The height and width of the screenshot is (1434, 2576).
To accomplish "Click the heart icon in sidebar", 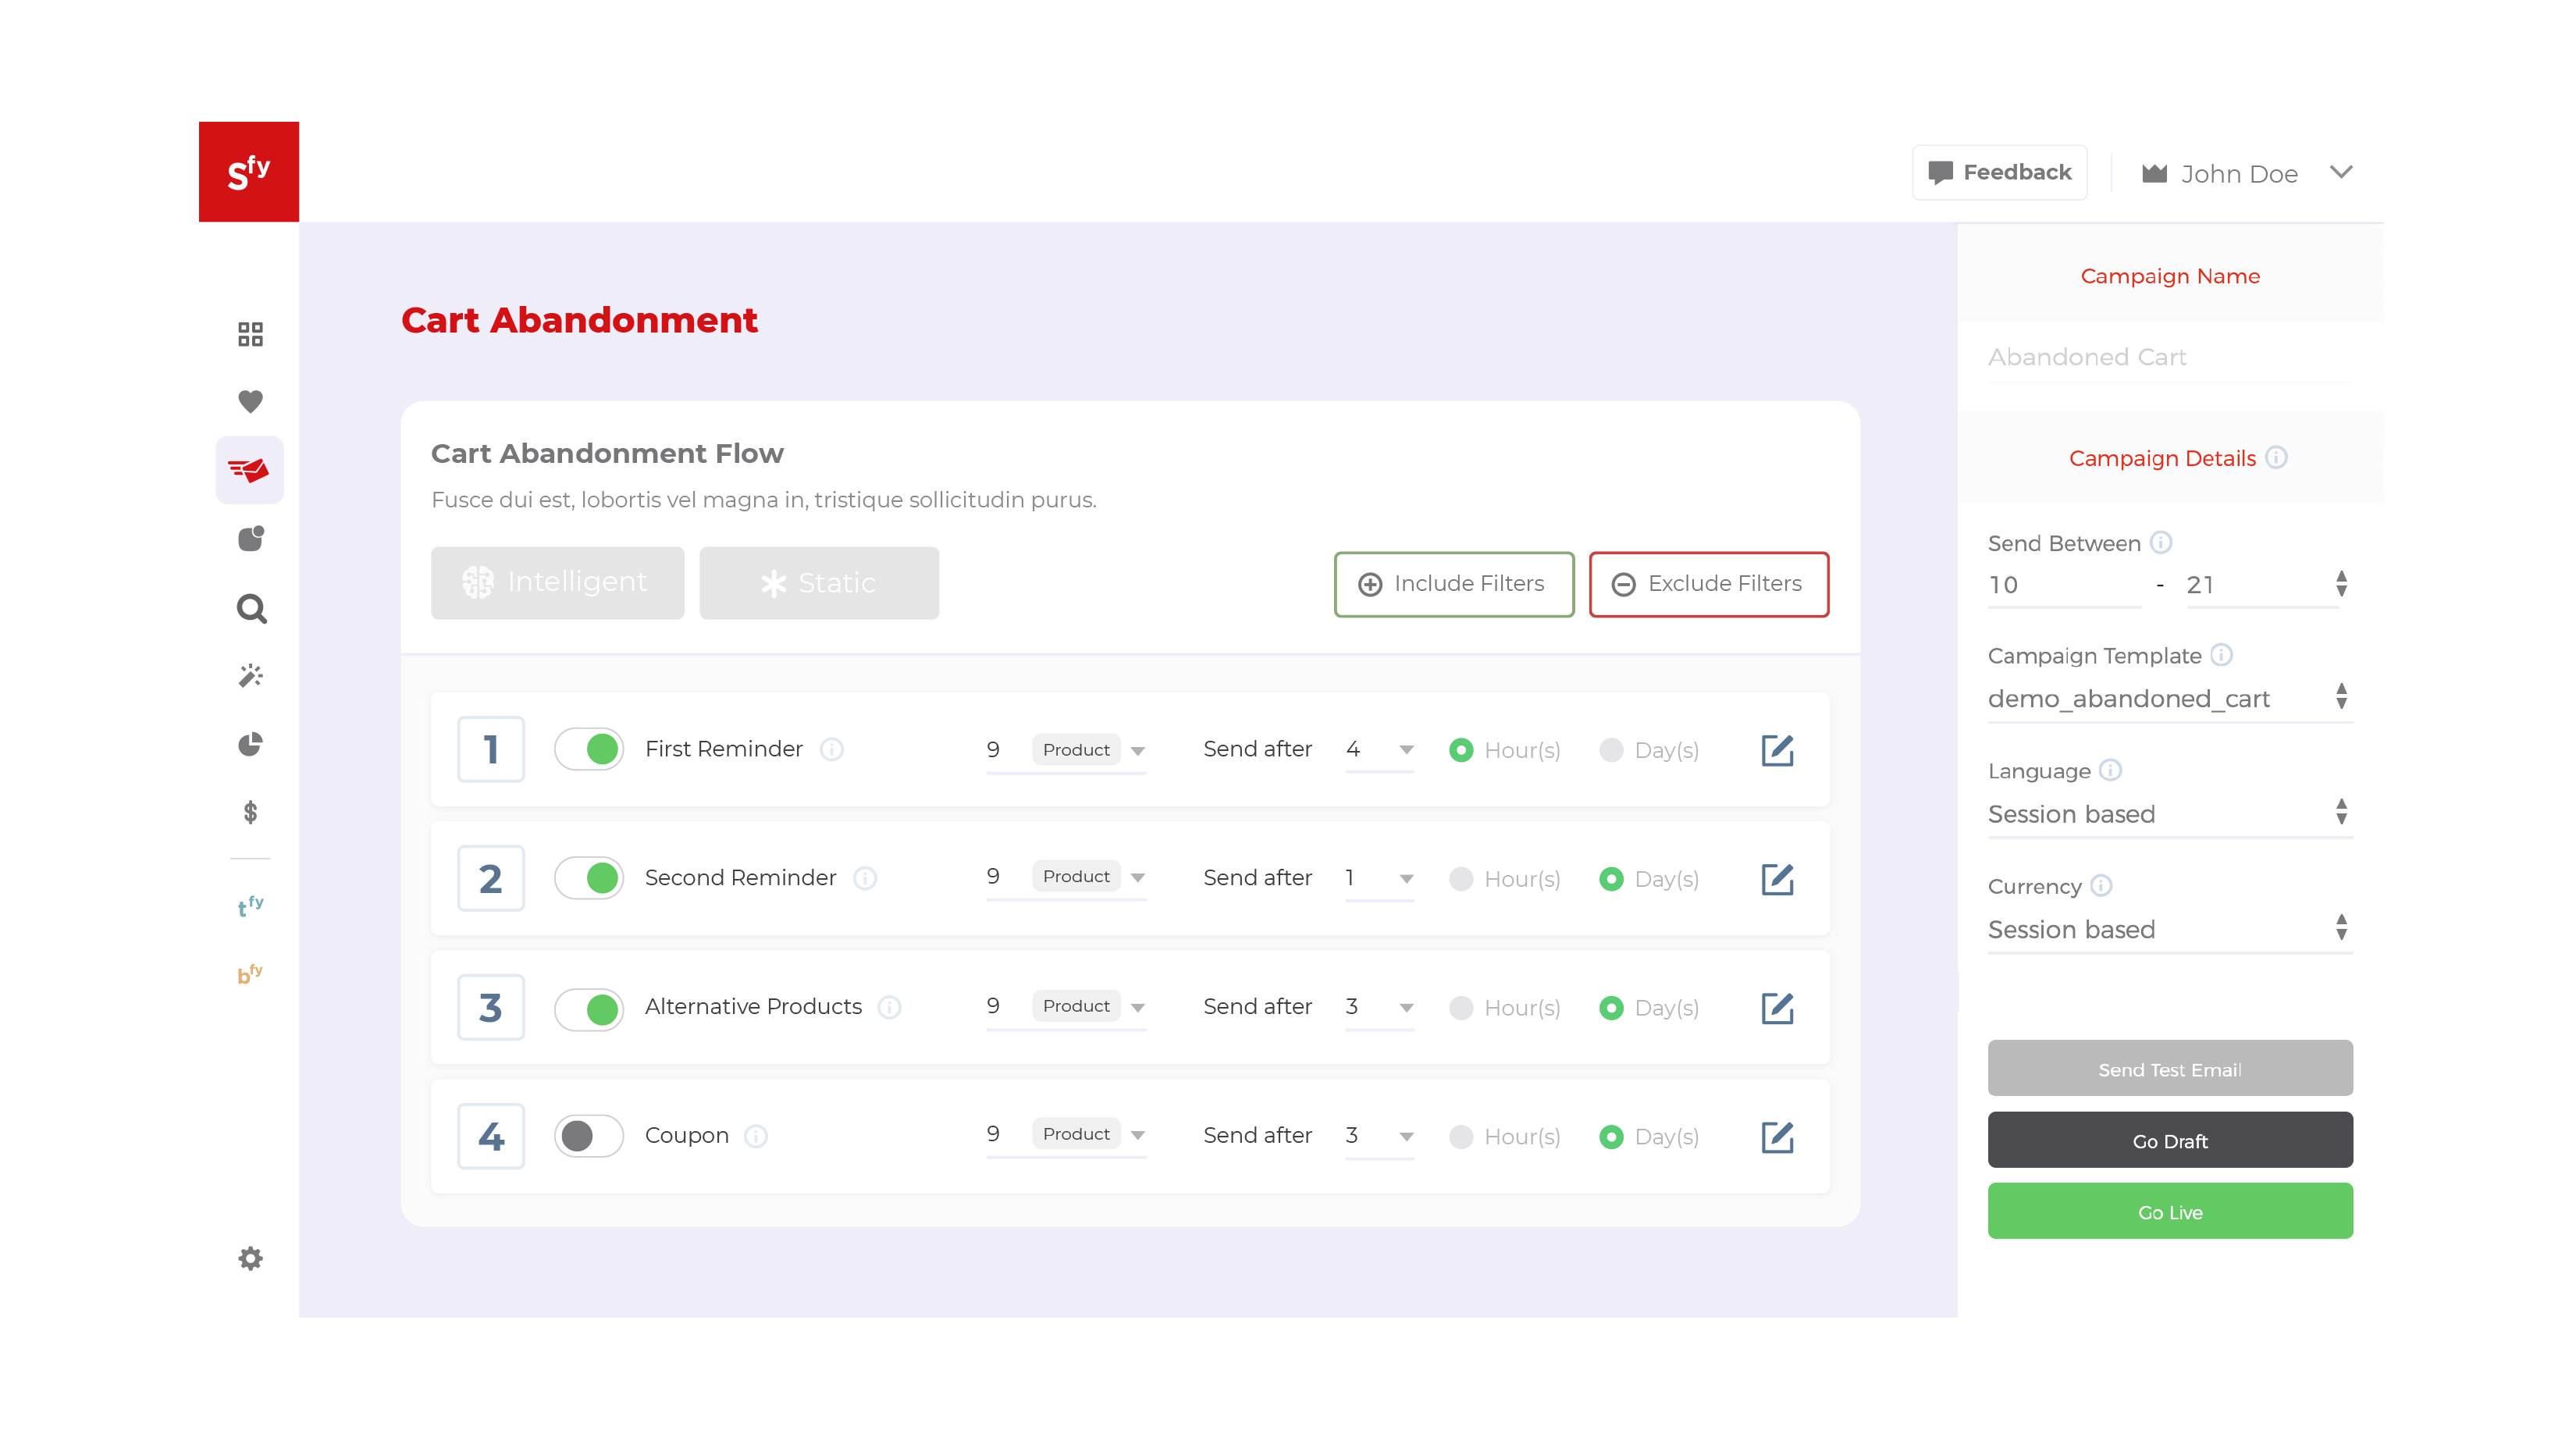I will (x=250, y=401).
